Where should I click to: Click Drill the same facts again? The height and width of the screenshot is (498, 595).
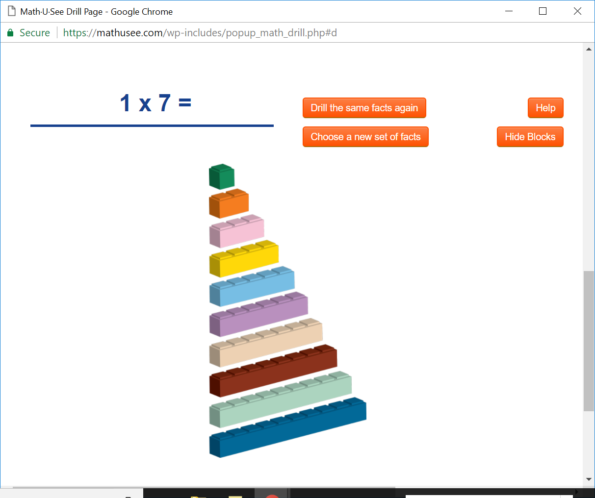(364, 107)
